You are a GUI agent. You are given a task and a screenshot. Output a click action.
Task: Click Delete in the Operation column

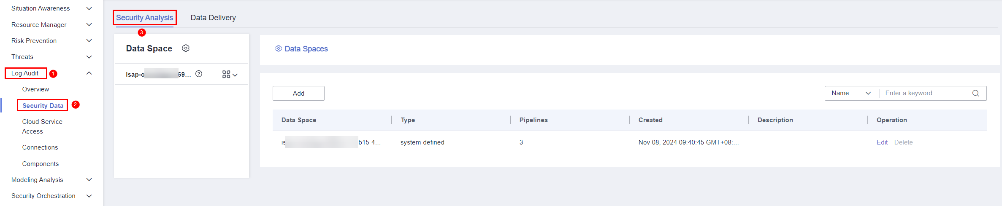click(x=903, y=142)
